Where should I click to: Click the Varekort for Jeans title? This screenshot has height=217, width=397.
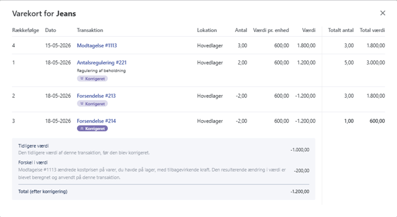(44, 14)
